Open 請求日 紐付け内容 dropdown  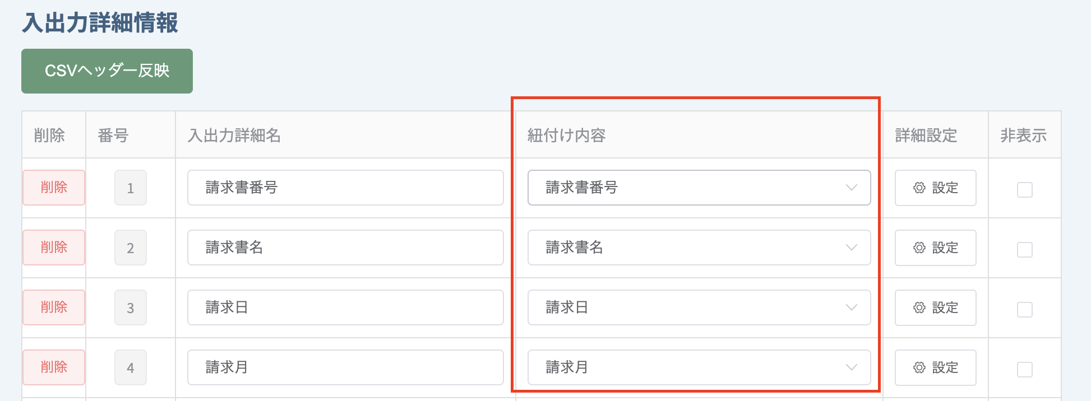699,307
